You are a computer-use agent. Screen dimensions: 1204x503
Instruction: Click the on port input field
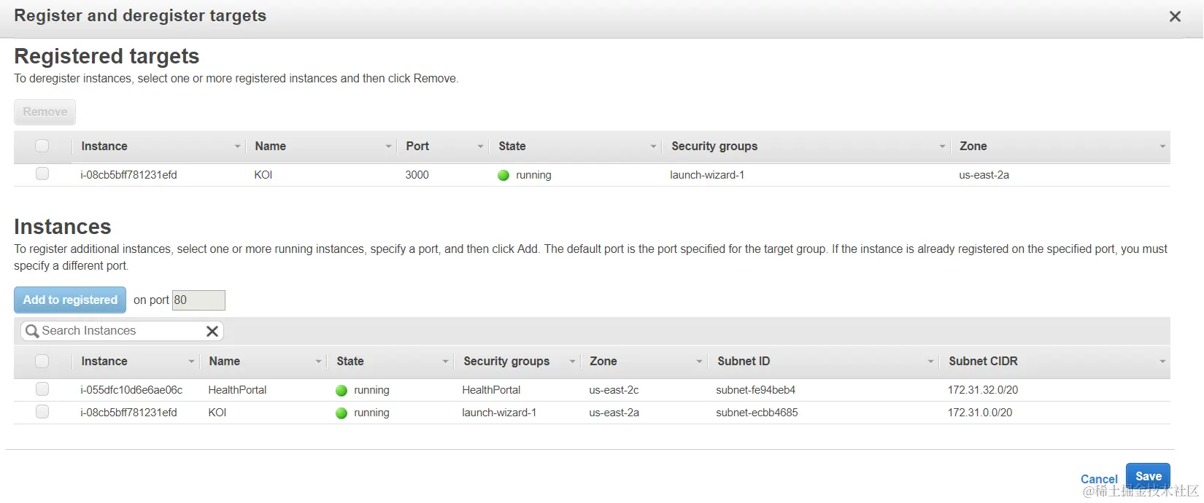pyautogui.click(x=198, y=300)
